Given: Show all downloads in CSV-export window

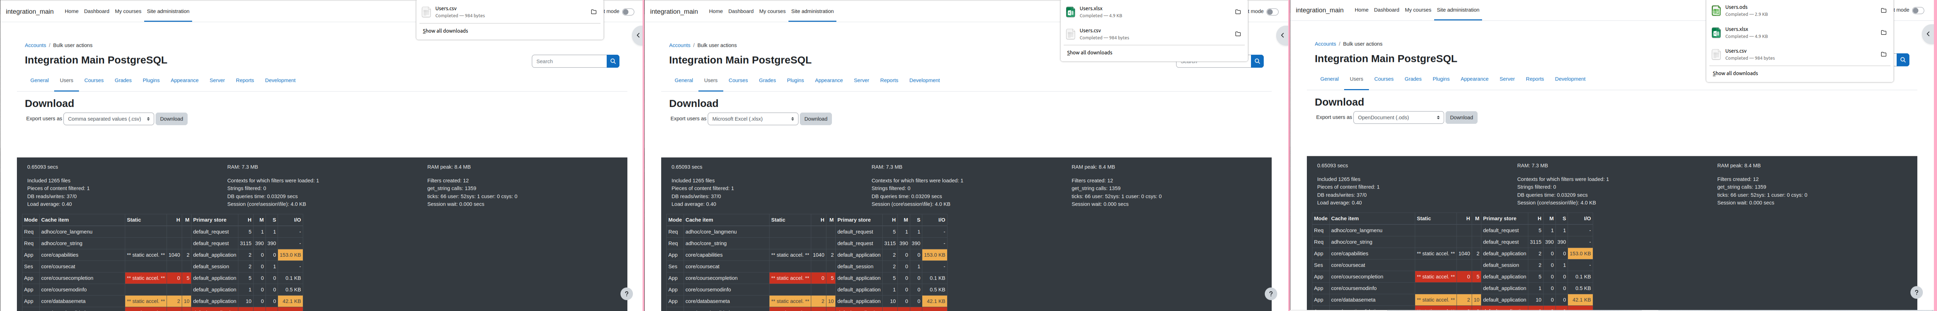Looking at the screenshot, I should pyautogui.click(x=445, y=31).
